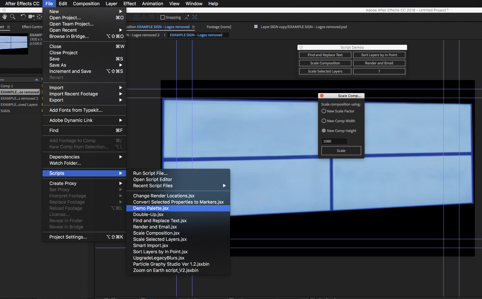
Task: Open the Effect menu in menu bar
Action: [x=130, y=4]
